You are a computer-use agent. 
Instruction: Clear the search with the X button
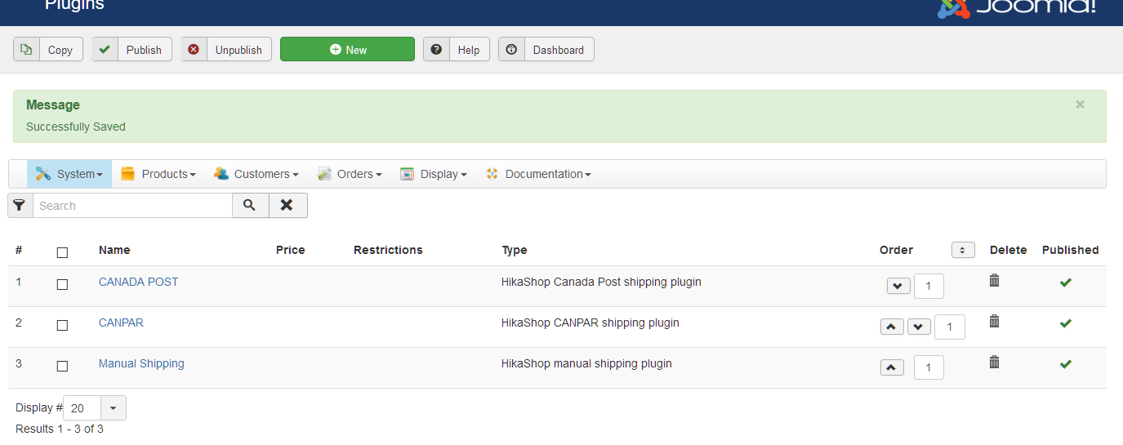click(x=287, y=206)
